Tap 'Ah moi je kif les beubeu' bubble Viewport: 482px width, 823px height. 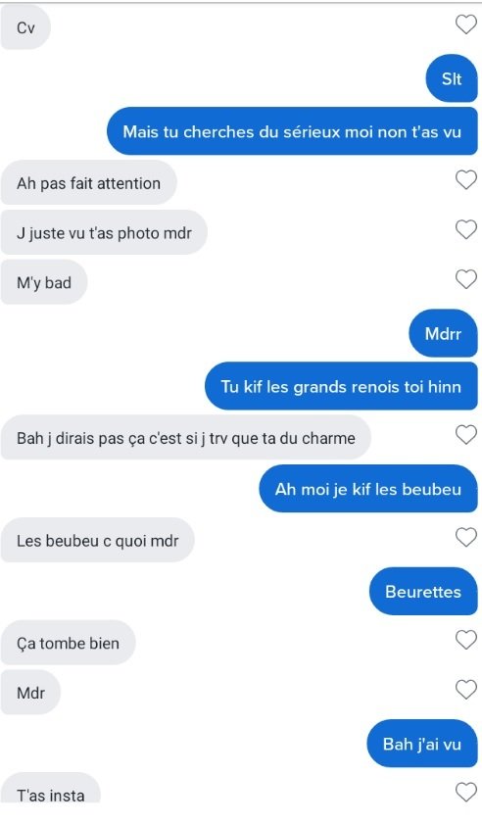(368, 489)
